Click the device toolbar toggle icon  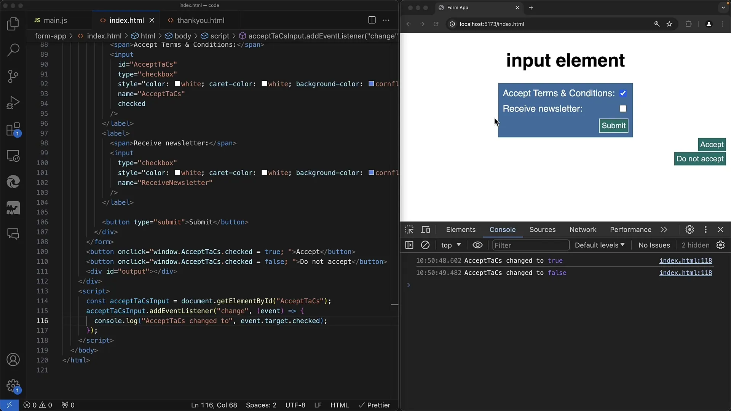point(426,229)
